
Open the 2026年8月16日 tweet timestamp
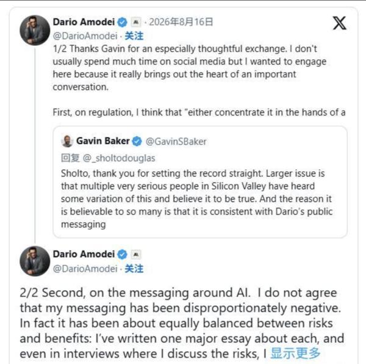click(181, 22)
